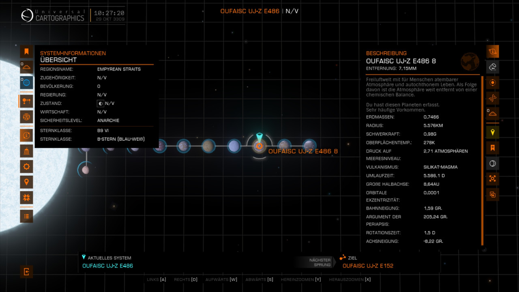Click the 8,64AU semi-major axis value
Image resolution: width=519 pixels, height=292 pixels.
point(431,184)
